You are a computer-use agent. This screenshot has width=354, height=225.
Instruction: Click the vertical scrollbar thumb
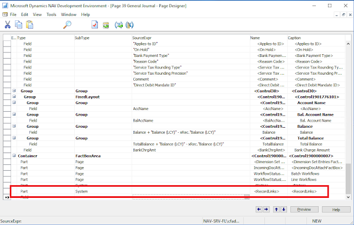tap(348, 179)
